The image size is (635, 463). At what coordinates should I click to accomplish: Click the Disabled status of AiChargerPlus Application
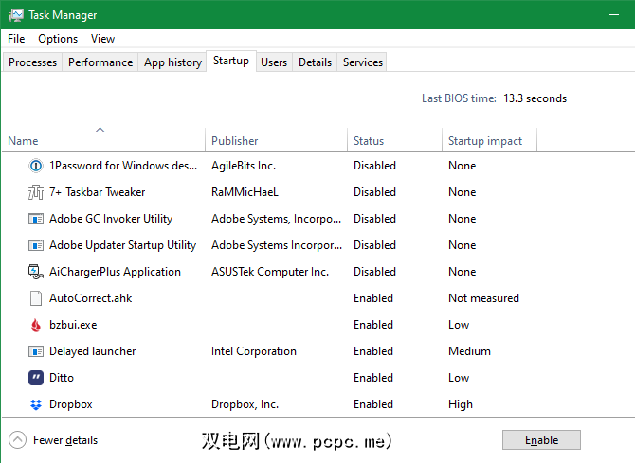coord(374,272)
